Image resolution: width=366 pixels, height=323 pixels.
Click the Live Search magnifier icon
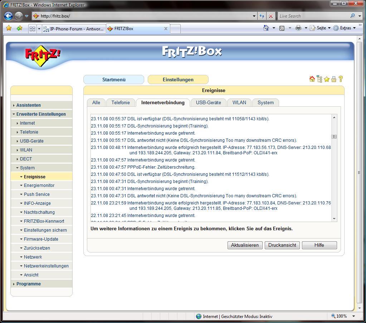(x=352, y=16)
